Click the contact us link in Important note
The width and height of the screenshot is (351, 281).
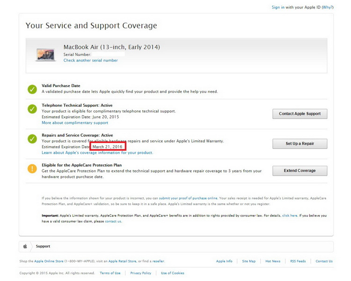pos(113,222)
